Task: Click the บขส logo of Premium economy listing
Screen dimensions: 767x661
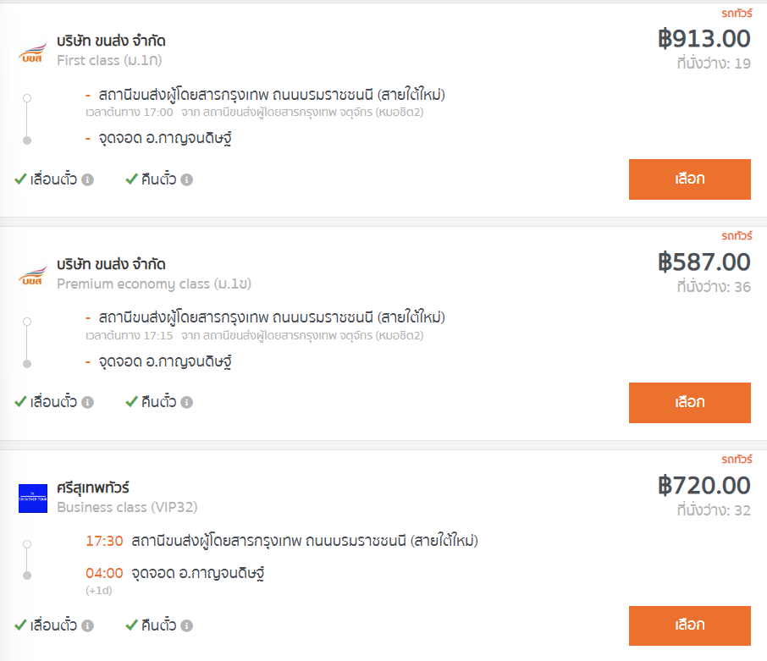Action: tap(33, 276)
